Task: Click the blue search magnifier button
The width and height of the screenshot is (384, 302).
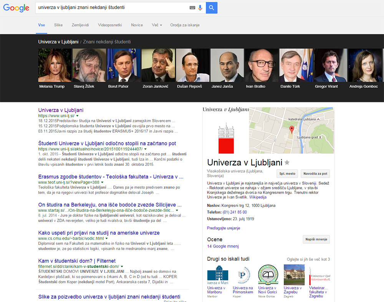Action: pos(212,8)
